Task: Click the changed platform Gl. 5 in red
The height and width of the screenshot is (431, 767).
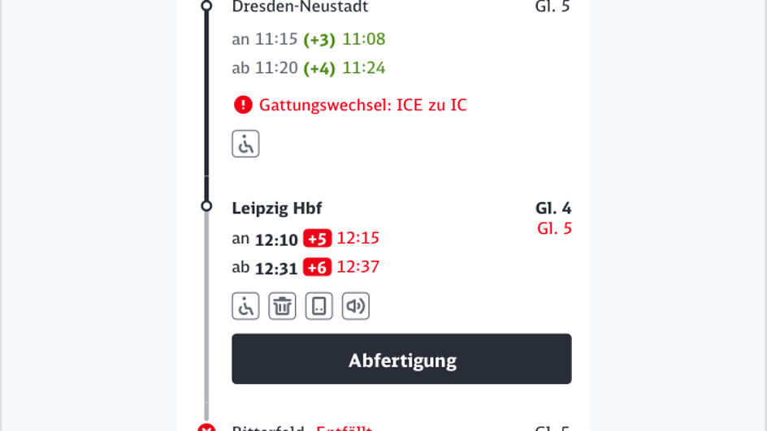Action: tap(554, 228)
